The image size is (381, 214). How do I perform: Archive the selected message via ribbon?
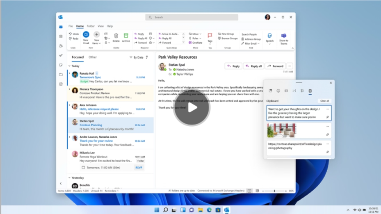point(126,37)
